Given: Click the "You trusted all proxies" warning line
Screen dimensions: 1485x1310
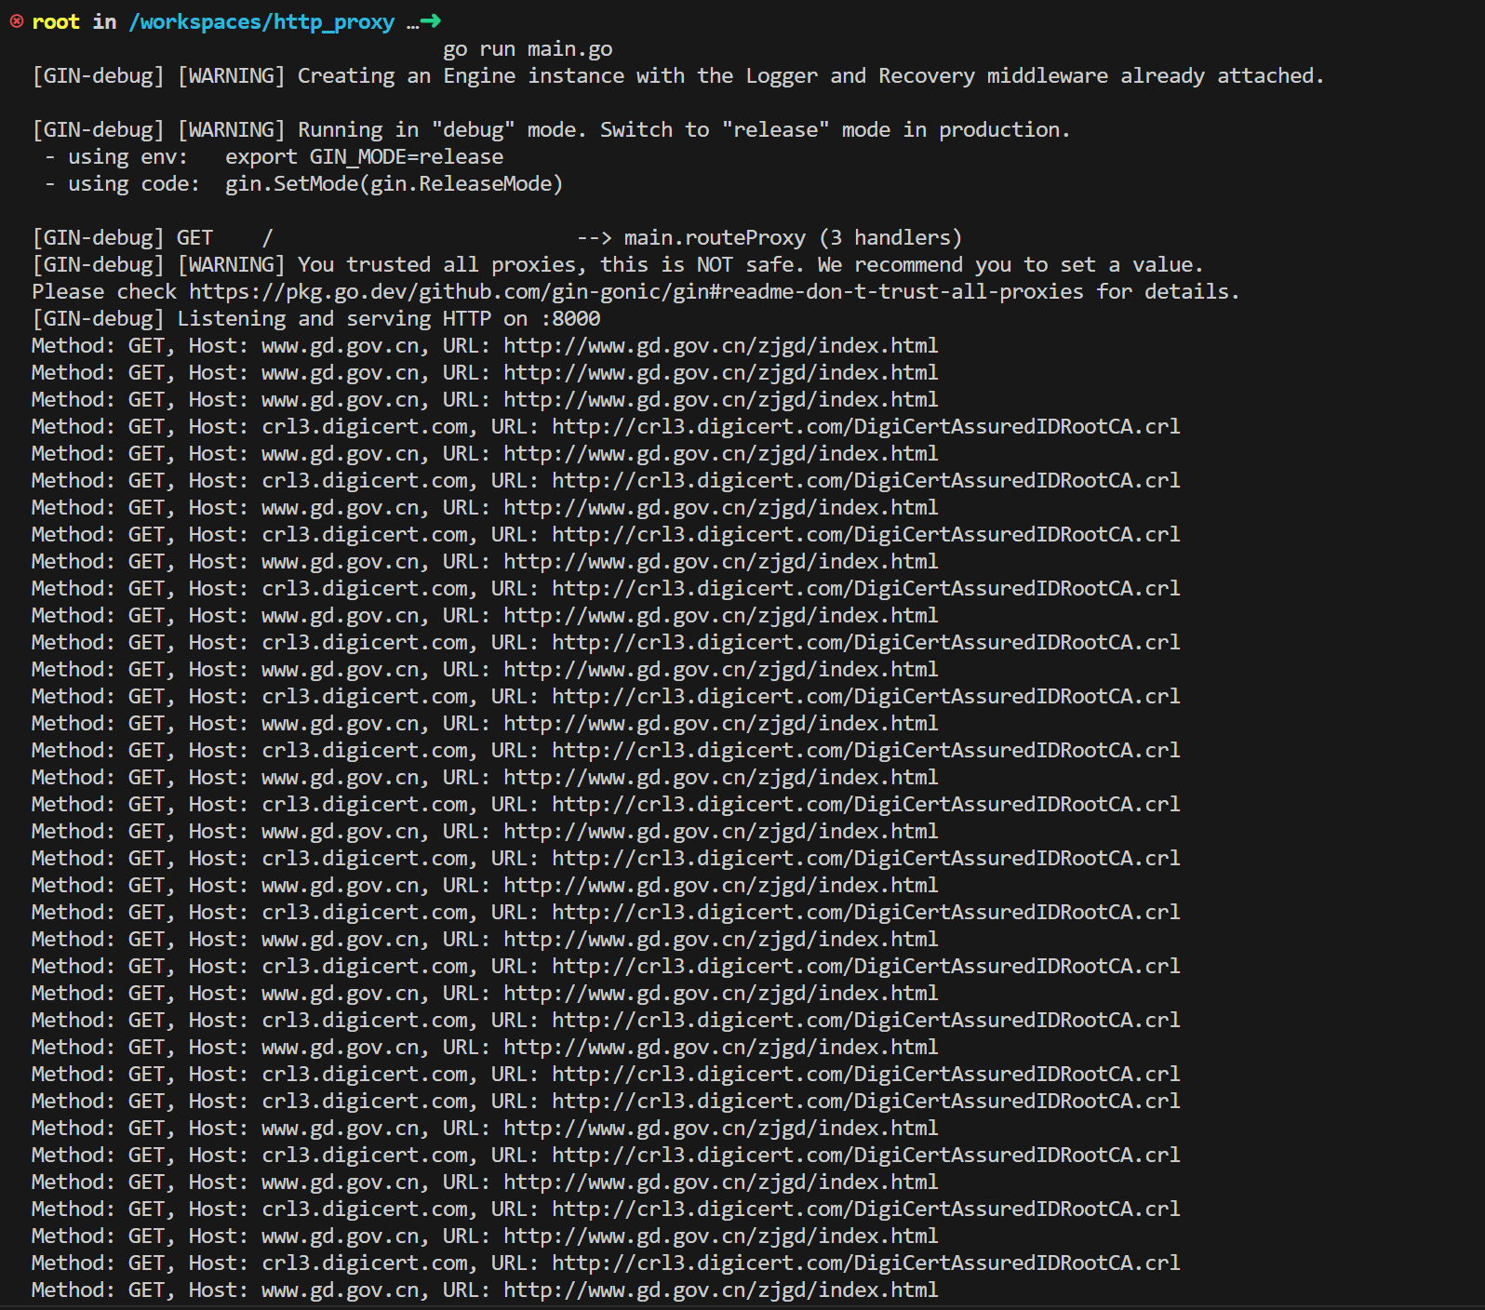Looking at the screenshot, I should click(618, 265).
